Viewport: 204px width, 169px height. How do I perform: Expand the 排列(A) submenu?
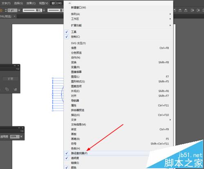point(118,14)
